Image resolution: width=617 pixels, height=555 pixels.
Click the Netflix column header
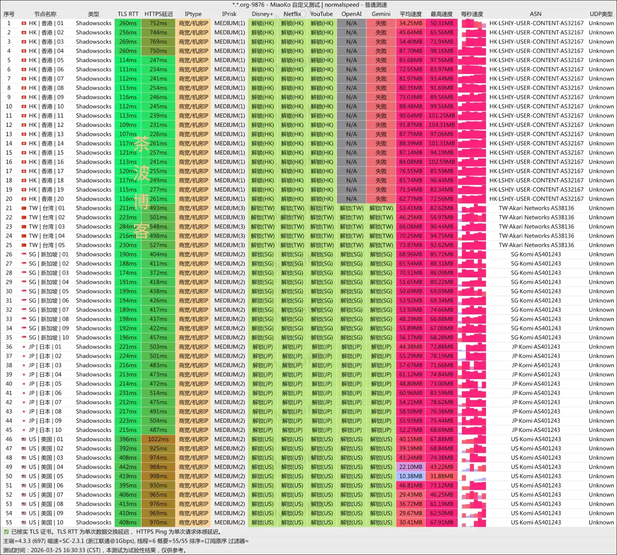tap(292, 14)
